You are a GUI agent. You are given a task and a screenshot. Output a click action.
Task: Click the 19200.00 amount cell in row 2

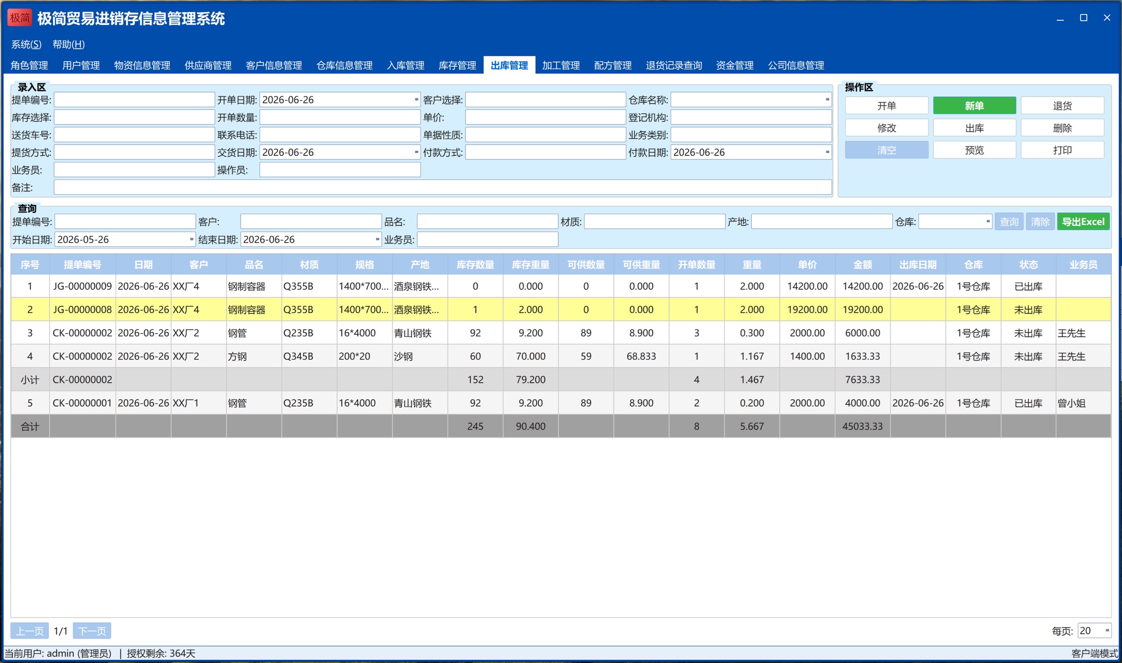coord(863,310)
